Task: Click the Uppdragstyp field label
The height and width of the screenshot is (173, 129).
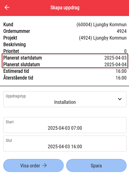Action: 16,96
